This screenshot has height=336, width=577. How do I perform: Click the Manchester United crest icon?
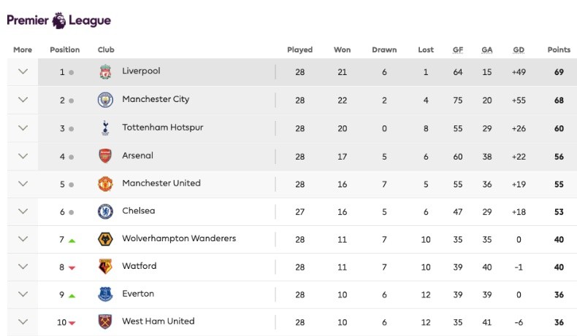(x=105, y=183)
